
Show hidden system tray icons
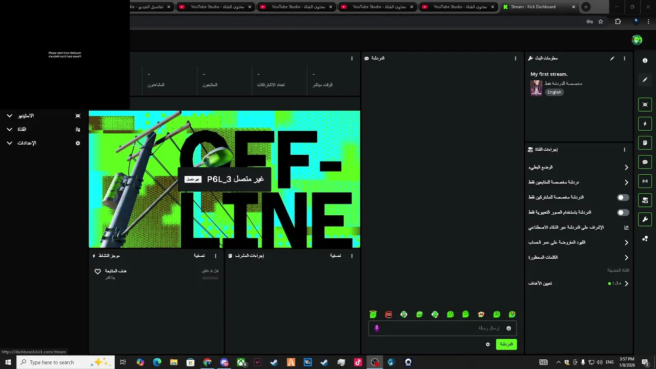pyautogui.click(x=559, y=362)
